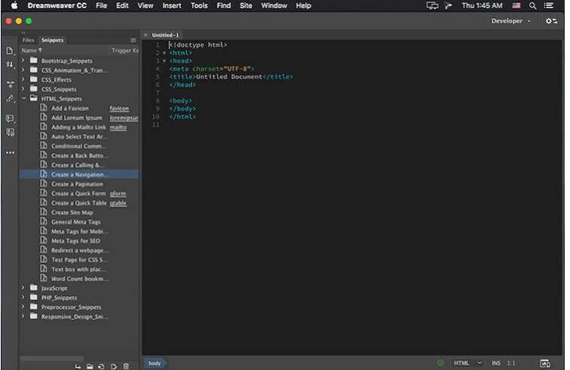Click the Create Site Map snippet file icon
Viewport: 570px width, 370px height.
44,212
